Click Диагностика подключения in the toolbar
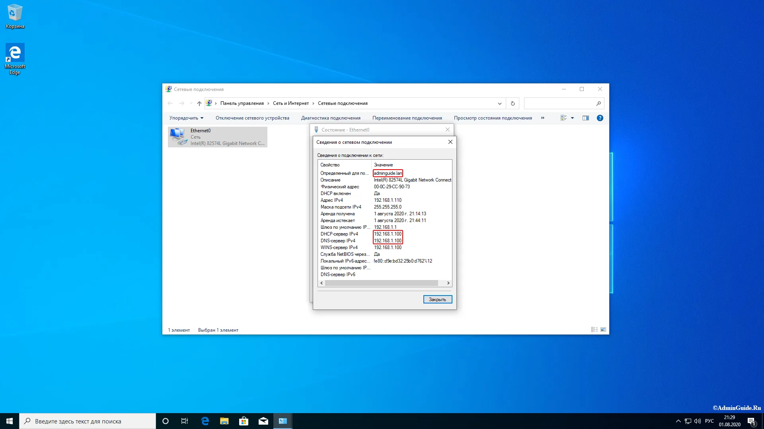Viewport: 764px width, 429px height. 331,118
